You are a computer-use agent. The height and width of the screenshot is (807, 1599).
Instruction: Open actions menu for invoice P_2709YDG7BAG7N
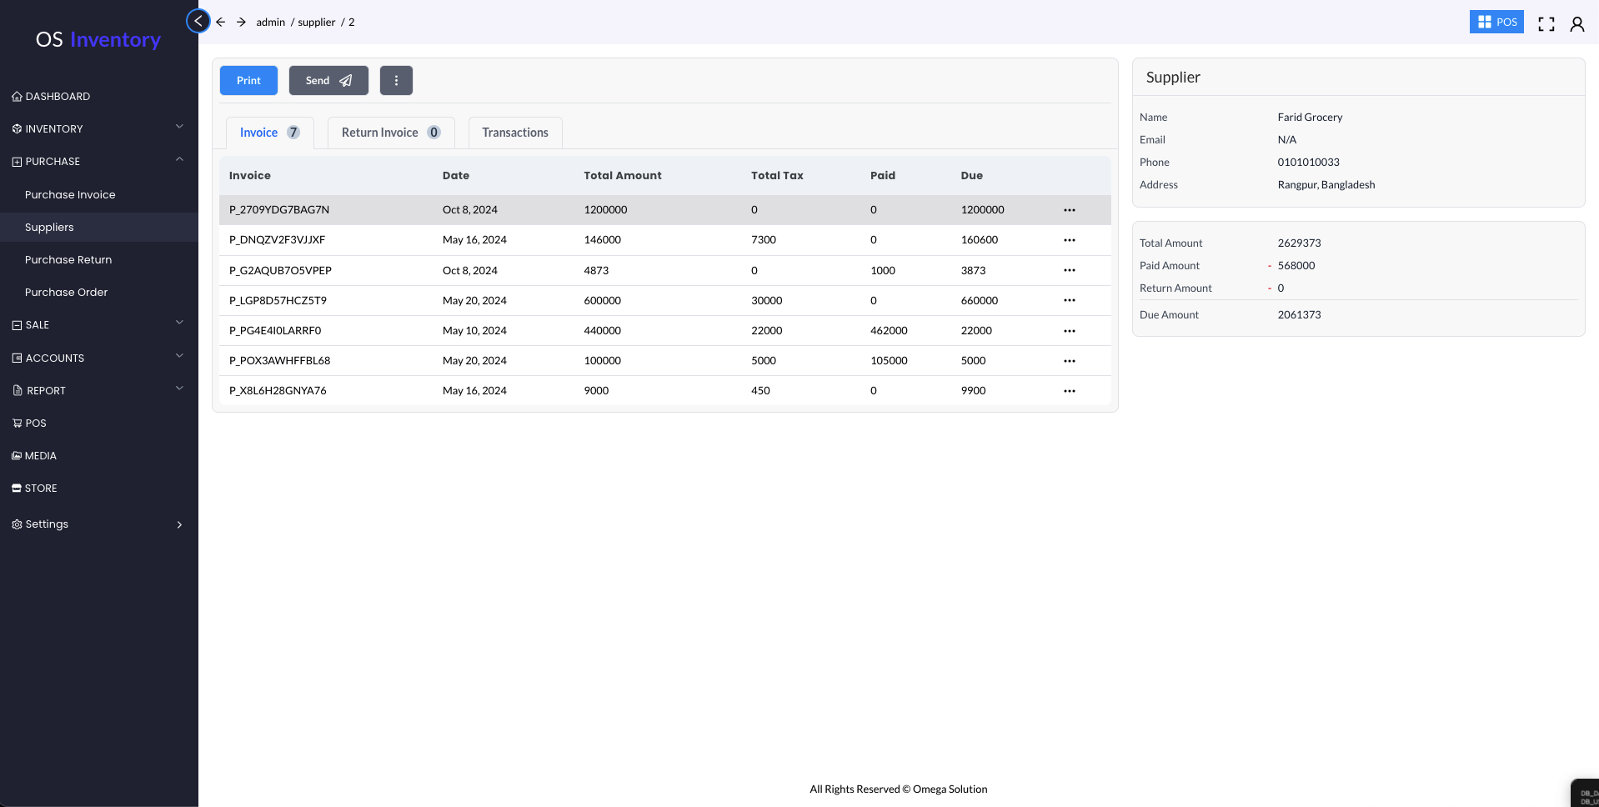tap(1069, 210)
